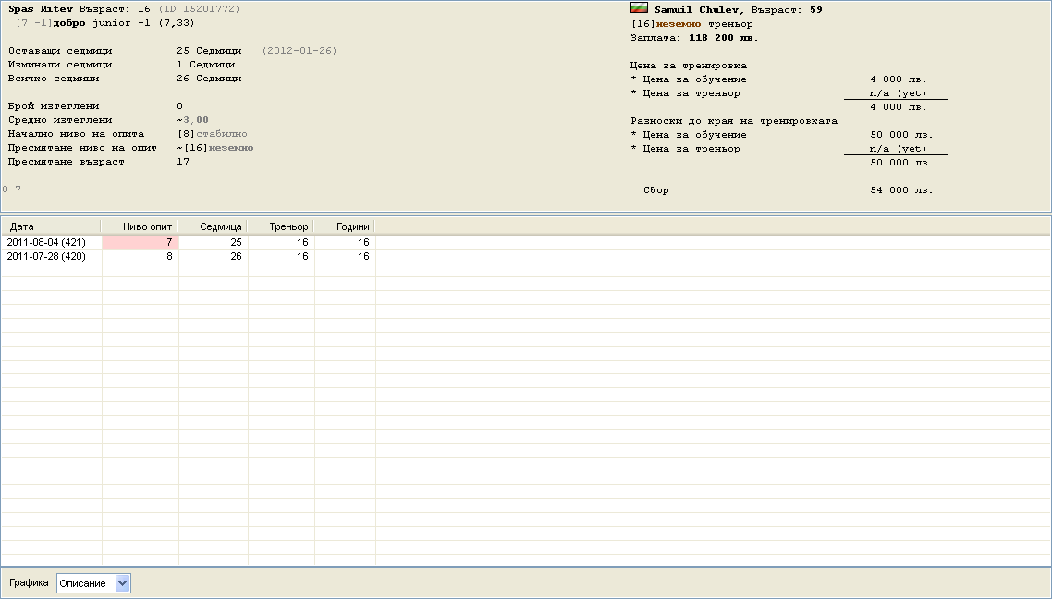Click the Начално ниво на опита label
The image size is (1052, 599).
point(77,134)
